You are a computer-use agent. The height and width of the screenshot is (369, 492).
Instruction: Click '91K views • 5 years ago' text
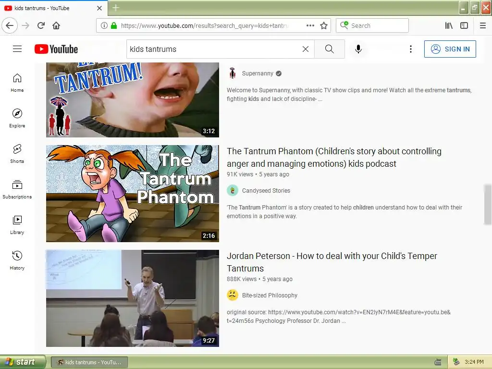pos(258,174)
